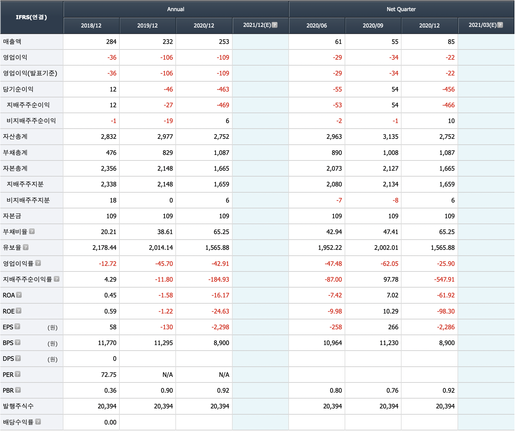
Task: Click the 72.75 PER value
Action: coord(109,375)
